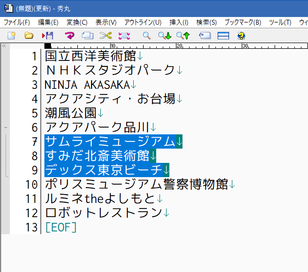Click the pink-dotted paste icon

pyautogui.click(x=124, y=35)
